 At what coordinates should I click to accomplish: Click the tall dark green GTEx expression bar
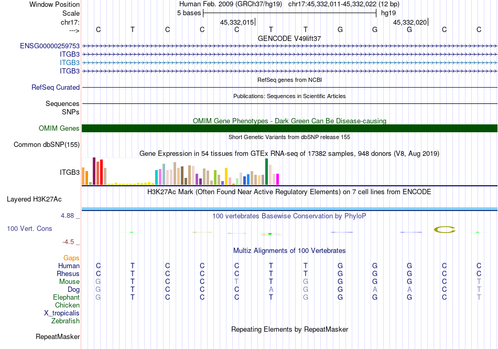(x=266, y=172)
